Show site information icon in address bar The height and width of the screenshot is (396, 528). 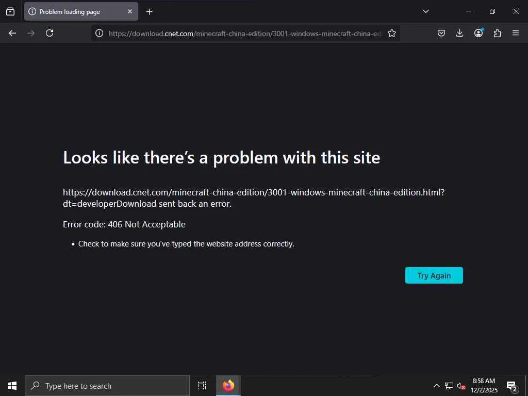tap(99, 33)
